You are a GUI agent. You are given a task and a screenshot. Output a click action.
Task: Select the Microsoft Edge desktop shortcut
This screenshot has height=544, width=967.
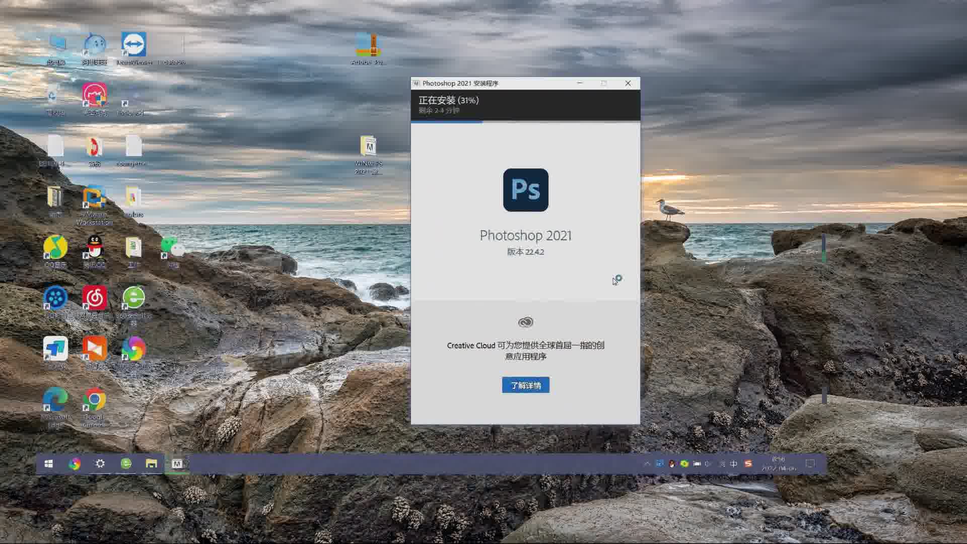coord(55,408)
